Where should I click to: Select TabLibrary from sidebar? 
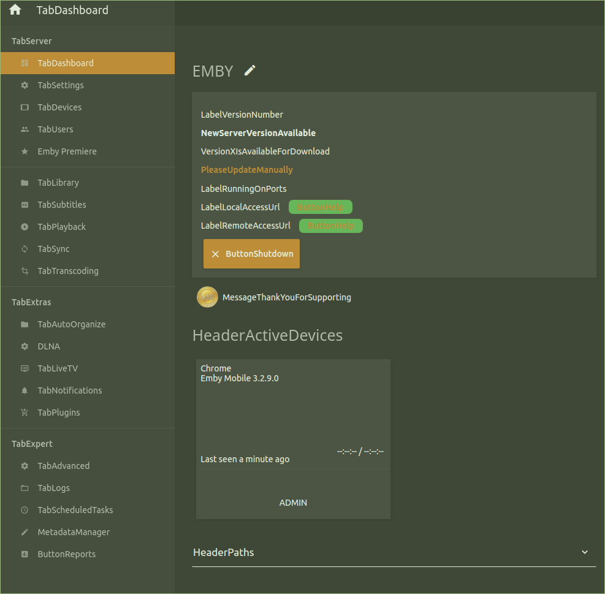88,183
